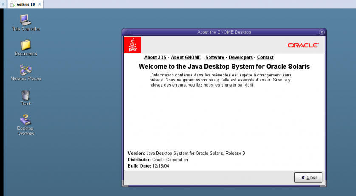Click the Welcome to Java Desktop System heading
The image size is (356, 196).
coord(224,67)
